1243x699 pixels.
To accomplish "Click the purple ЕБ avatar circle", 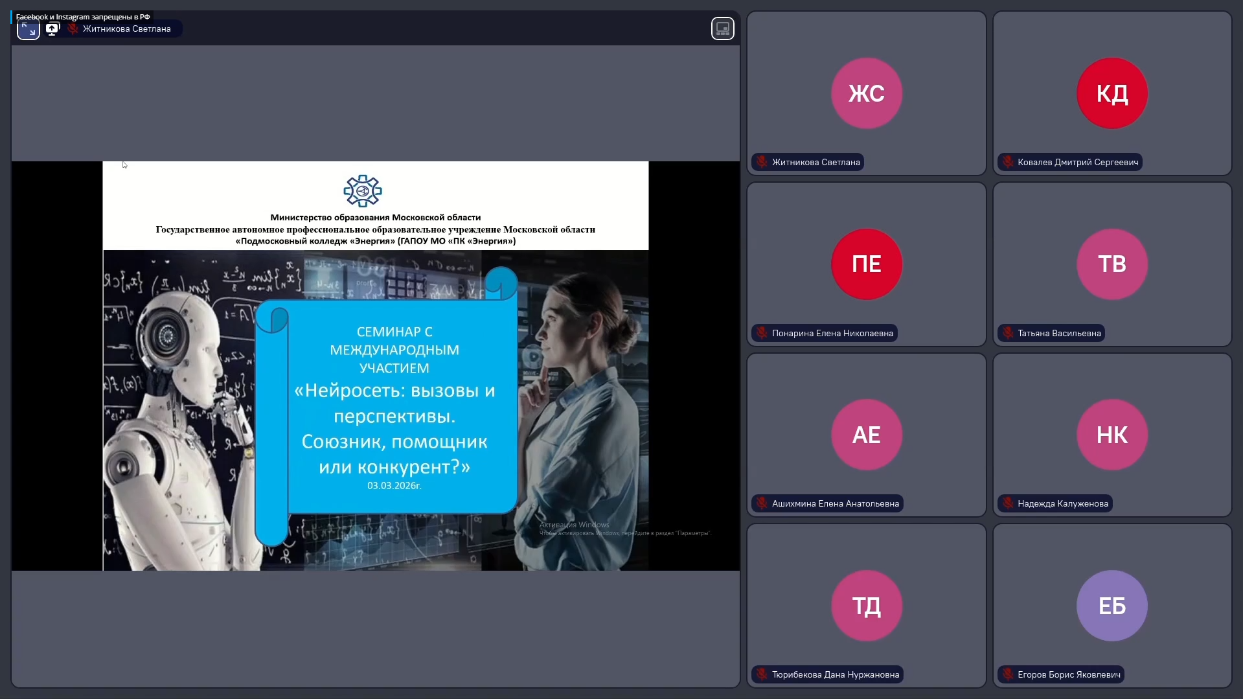I will click(x=1112, y=606).
